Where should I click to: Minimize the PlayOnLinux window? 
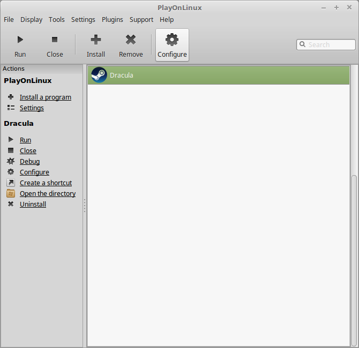click(x=323, y=8)
